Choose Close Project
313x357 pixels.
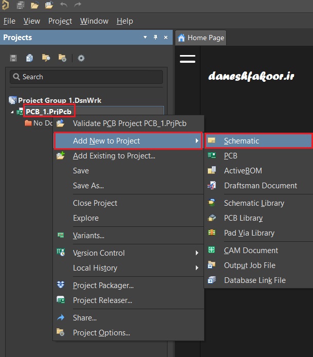click(x=128, y=203)
